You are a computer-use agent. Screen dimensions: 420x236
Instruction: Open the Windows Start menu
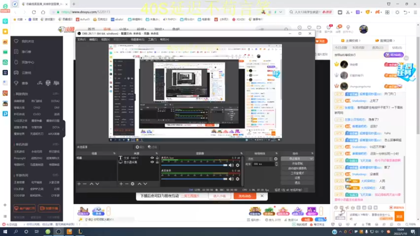5,232
